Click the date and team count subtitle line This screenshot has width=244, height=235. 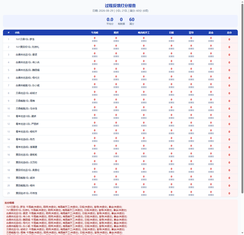120,11
